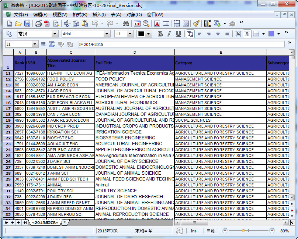Show more top toolbar items chevron
This screenshot has height=239, width=298.
[x=241, y=22]
